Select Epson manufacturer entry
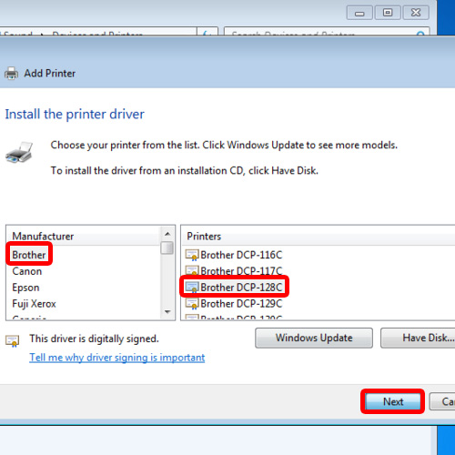 (x=25, y=288)
